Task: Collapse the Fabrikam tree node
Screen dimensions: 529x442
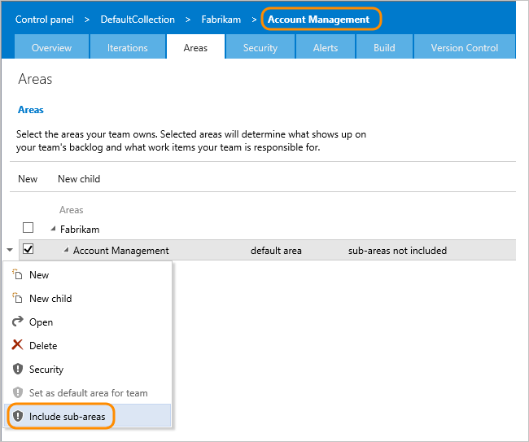Action: [x=53, y=229]
